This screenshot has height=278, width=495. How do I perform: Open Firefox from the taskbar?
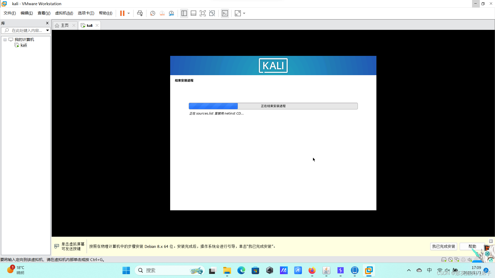(x=312, y=270)
